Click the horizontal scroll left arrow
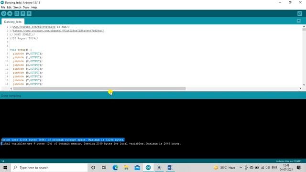This screenshot has width=306, height=172. tap(11, 88)
